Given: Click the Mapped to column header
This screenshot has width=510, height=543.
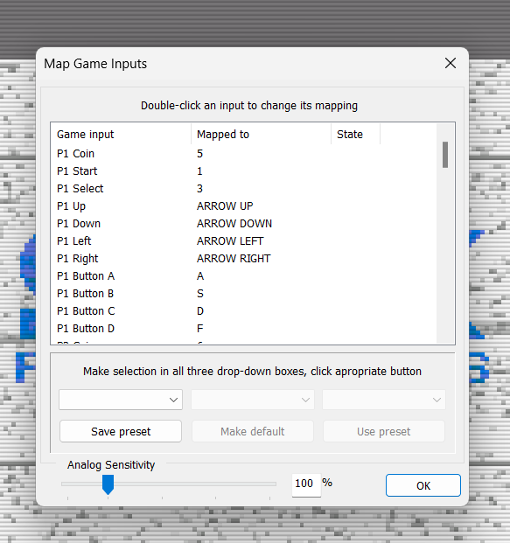Looking at the screenshot, I should point(261,135).
